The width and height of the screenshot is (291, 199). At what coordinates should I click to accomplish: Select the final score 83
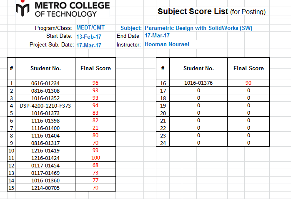[x=95, y=113]
